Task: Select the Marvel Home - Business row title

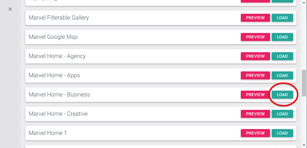Action: tap(59, 95)
